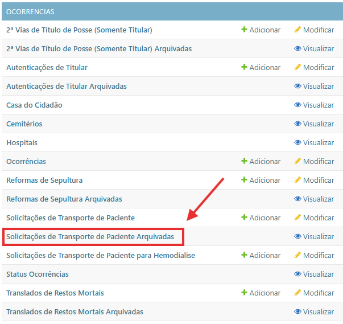Viewport: 343px width, 324px height.
Task: Add a new Solicitações de Transporte de Paciente
Action: coord(261,218)
